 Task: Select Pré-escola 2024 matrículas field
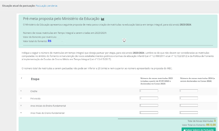[188, 98]
